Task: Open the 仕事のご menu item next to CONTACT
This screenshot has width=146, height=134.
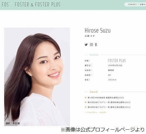Action: [x=143, y=4]
